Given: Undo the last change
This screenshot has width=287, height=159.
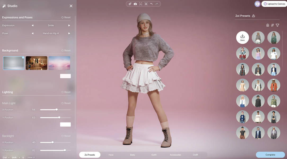Looking at the screenshot, I should 151,4.
